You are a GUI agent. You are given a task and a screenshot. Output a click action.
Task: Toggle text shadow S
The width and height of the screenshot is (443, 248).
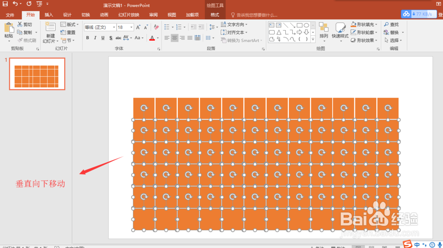[111, 38]
